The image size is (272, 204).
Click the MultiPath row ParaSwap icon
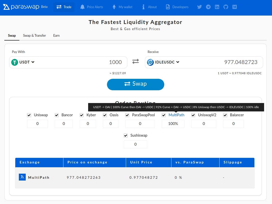[22, 177]
